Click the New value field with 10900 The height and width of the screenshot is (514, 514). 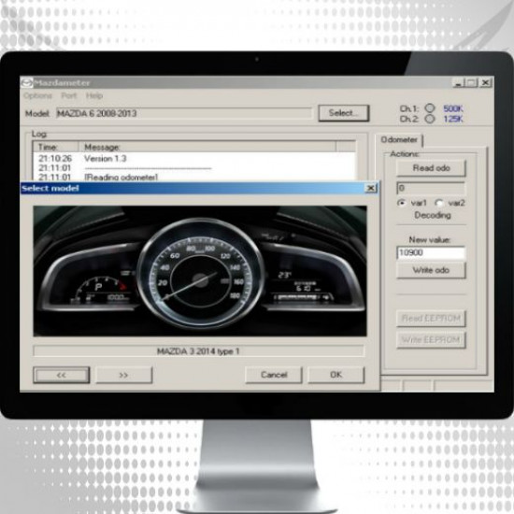tap(431, 252)
